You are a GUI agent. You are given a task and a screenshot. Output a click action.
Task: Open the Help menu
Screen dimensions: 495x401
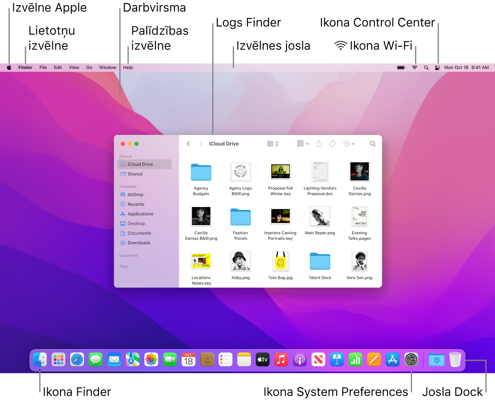[x=128, y=67]
